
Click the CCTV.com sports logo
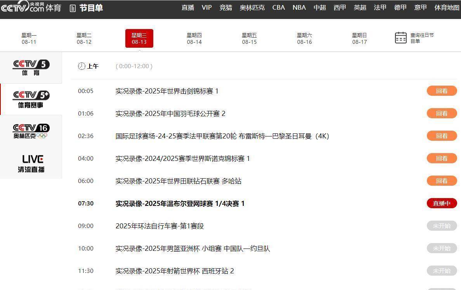pyautogui.click(x=31, y=7)
